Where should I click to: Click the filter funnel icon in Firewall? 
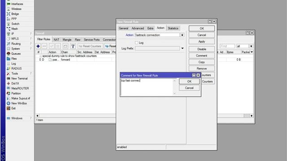pyautogui.click(x=73, y=46)
